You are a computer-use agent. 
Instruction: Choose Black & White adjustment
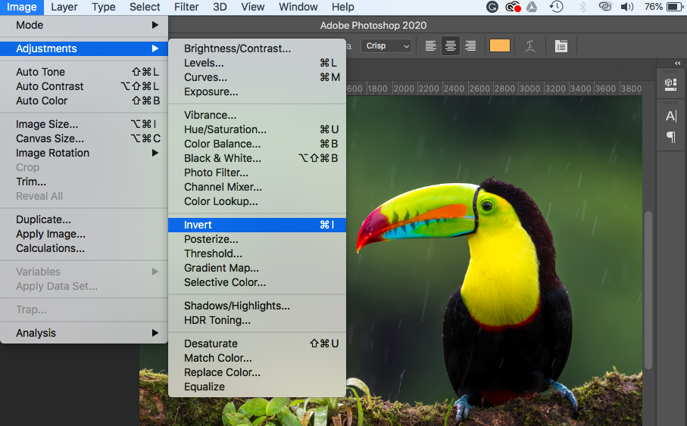pyautogui.click(x=258, y=158)
